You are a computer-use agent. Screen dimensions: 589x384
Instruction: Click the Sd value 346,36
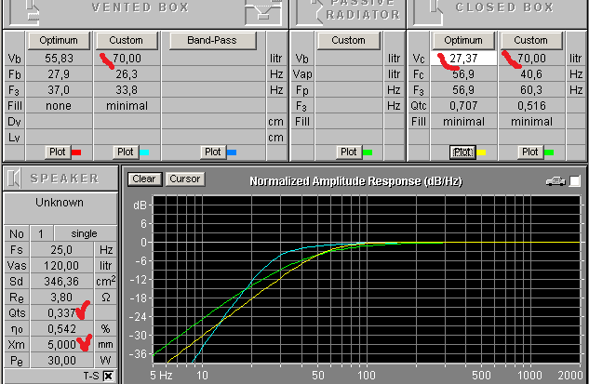pos(61,282)
